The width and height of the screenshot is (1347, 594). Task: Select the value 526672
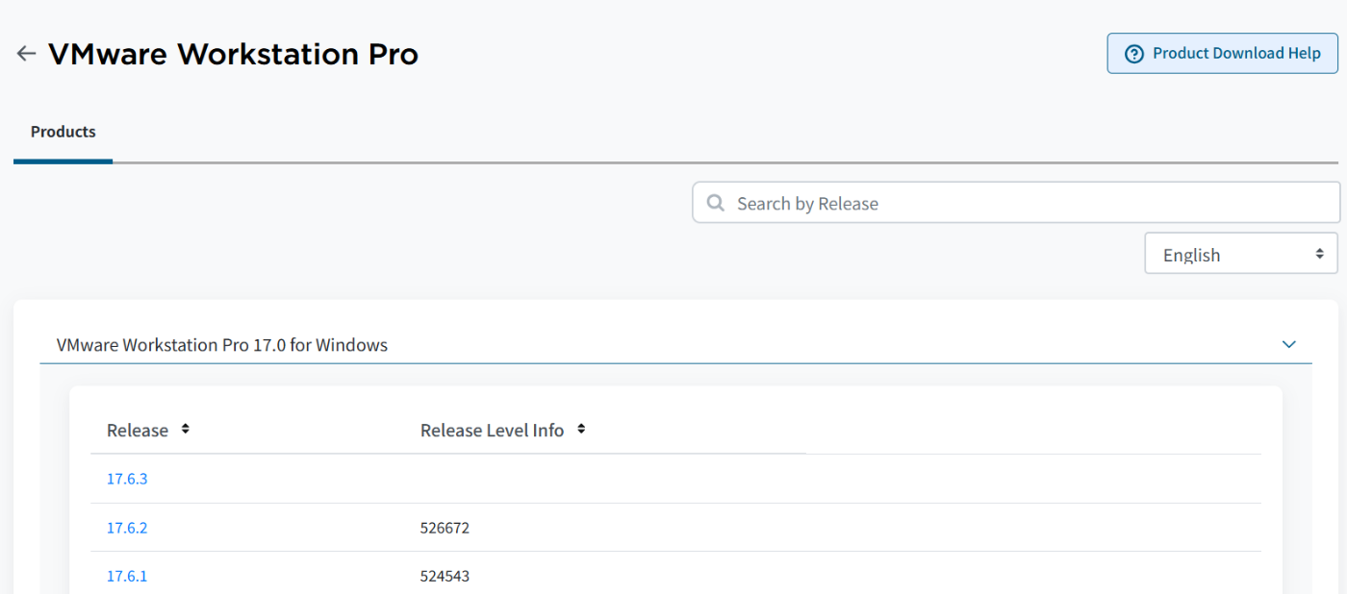click(x=445, y=528)
